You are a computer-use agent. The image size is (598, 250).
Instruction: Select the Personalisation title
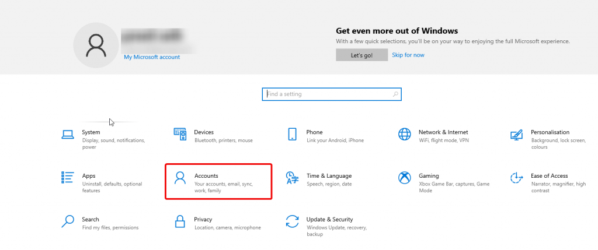tap(550, 132)
